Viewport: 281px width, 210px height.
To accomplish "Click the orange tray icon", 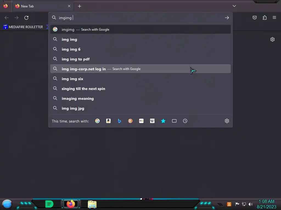I will point(229,204).
